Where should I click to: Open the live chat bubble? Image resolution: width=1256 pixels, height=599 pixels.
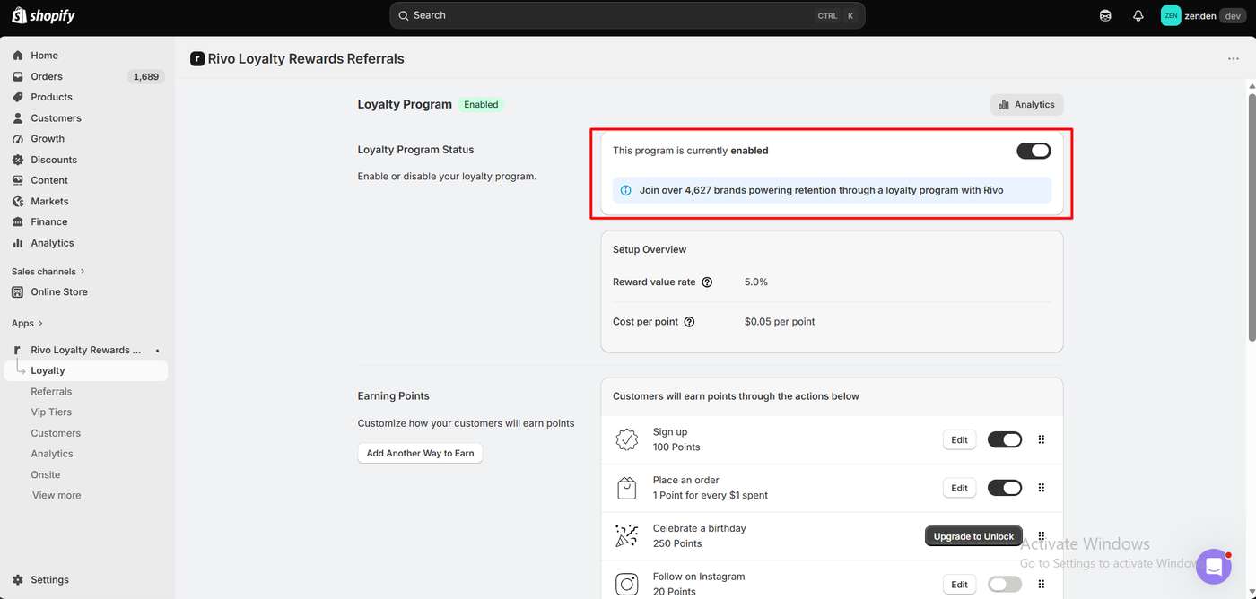(x=1213, y=567)
